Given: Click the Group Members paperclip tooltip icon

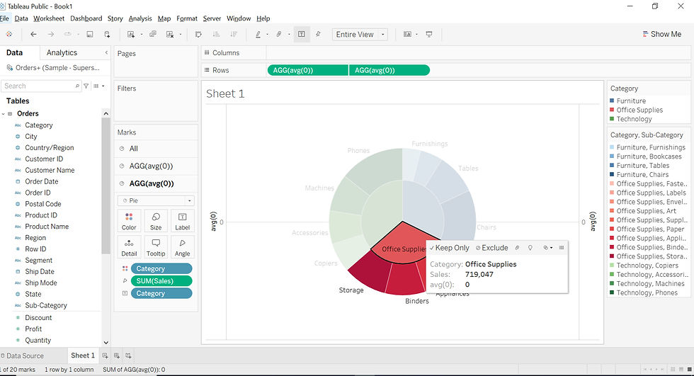Looking at the screenshot, I should tap(517, 248).
